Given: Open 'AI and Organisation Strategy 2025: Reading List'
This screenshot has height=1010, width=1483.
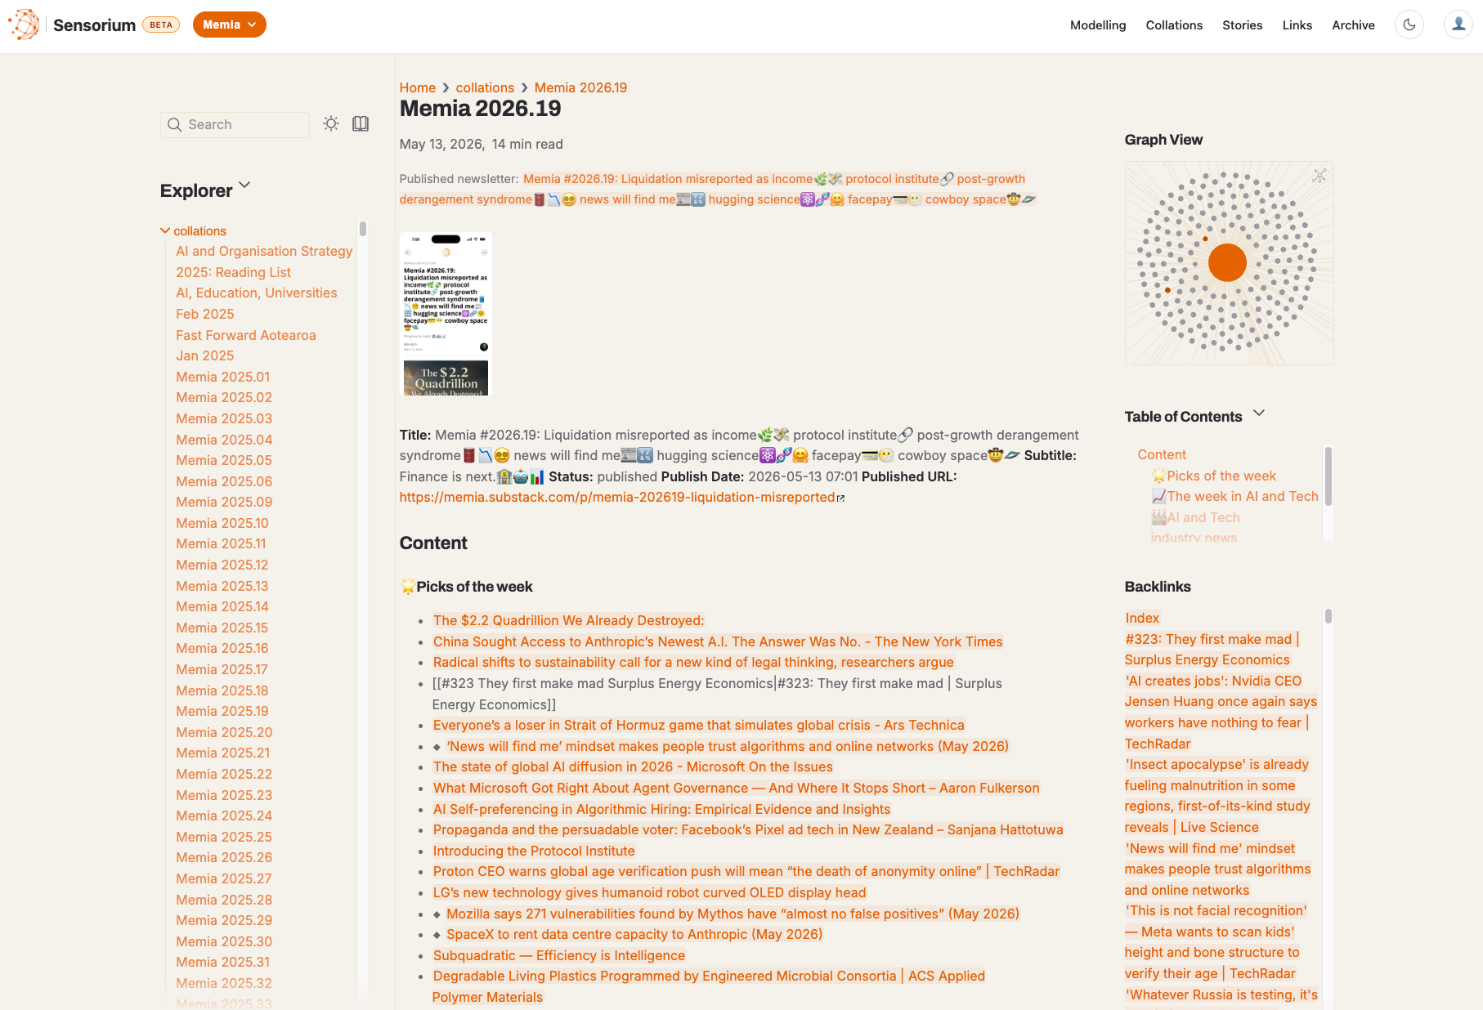Looking at the screenshot, I should pos(264,261).
